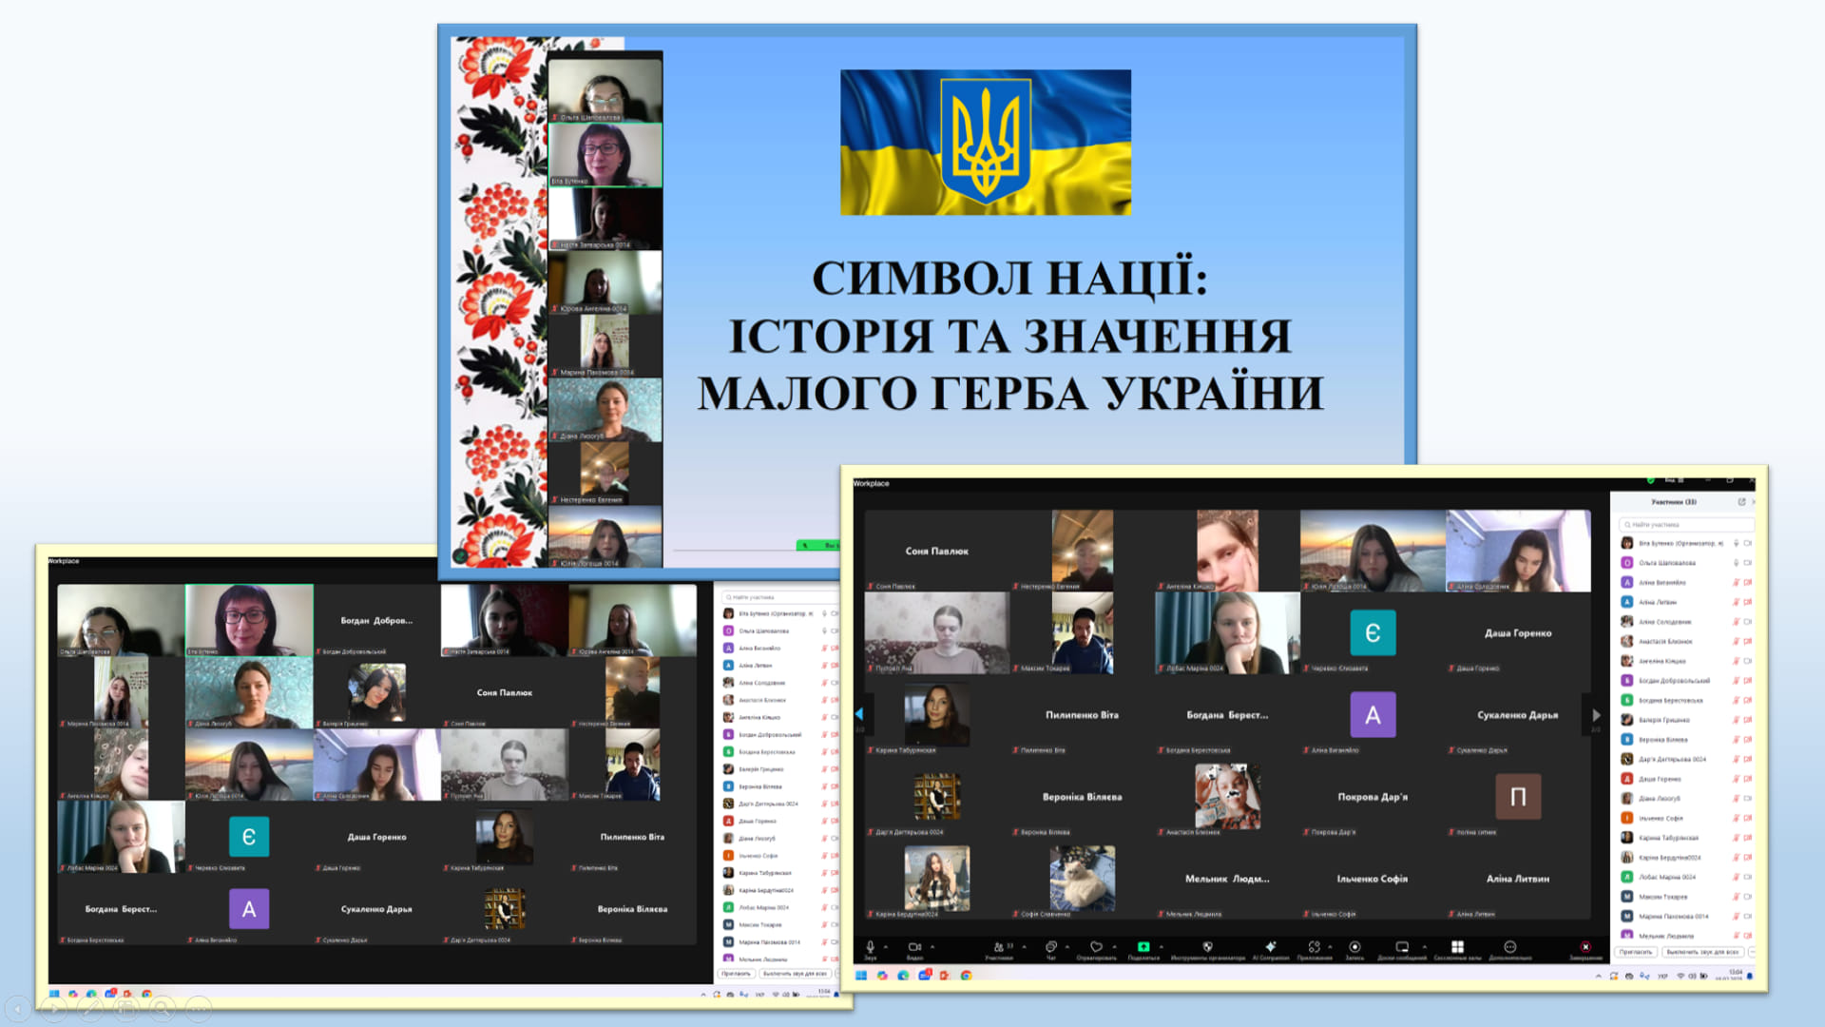Select Діана Лизогуб video in slide strip
The image size is (1825, 1027).
pos(605,410)
